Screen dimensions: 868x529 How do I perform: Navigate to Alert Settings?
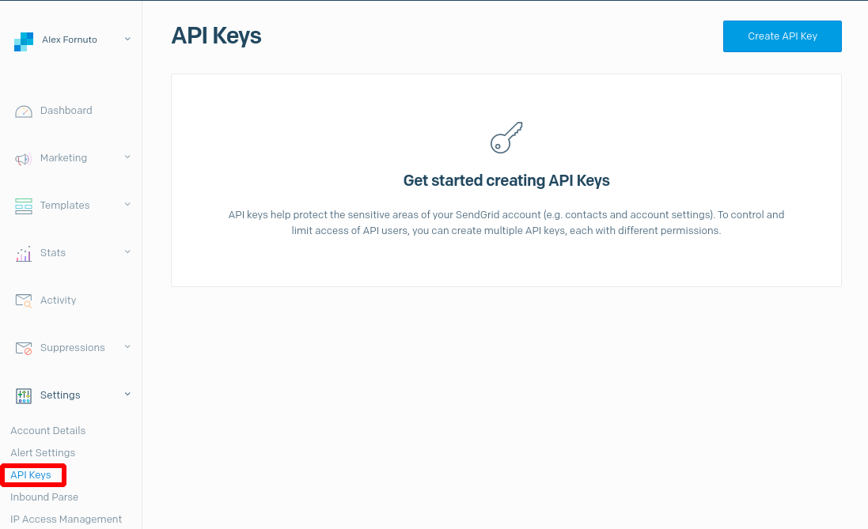pyautogui.click(x=43, y=453)
